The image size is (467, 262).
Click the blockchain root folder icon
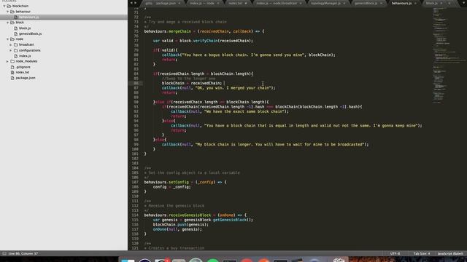[9, 6]
